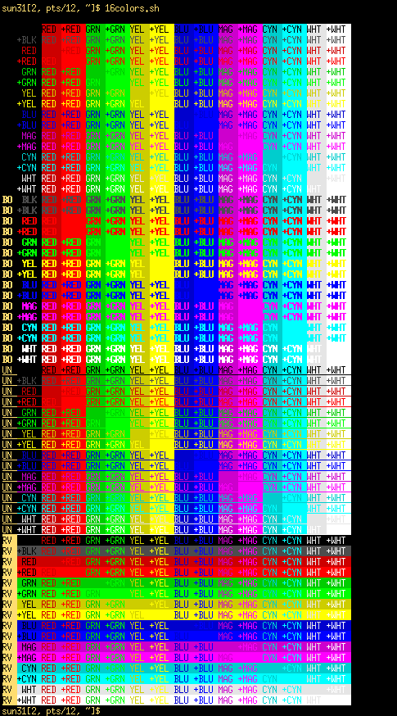Click the bold 'BO +WHT' row label
This screenshot has width=397, height=716.
(19, 359)
